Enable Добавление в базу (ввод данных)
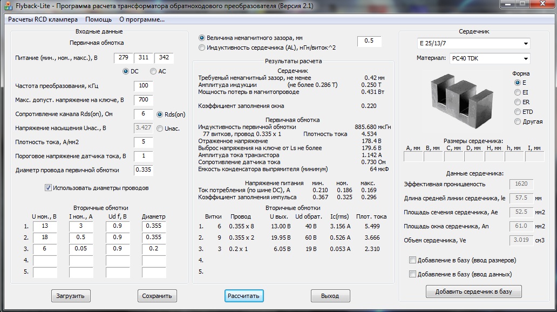Screen dimensions: 557x312 [x=413, y=274]
